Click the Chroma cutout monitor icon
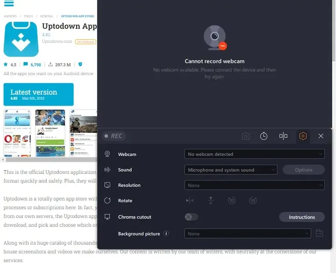 [107, 217]
